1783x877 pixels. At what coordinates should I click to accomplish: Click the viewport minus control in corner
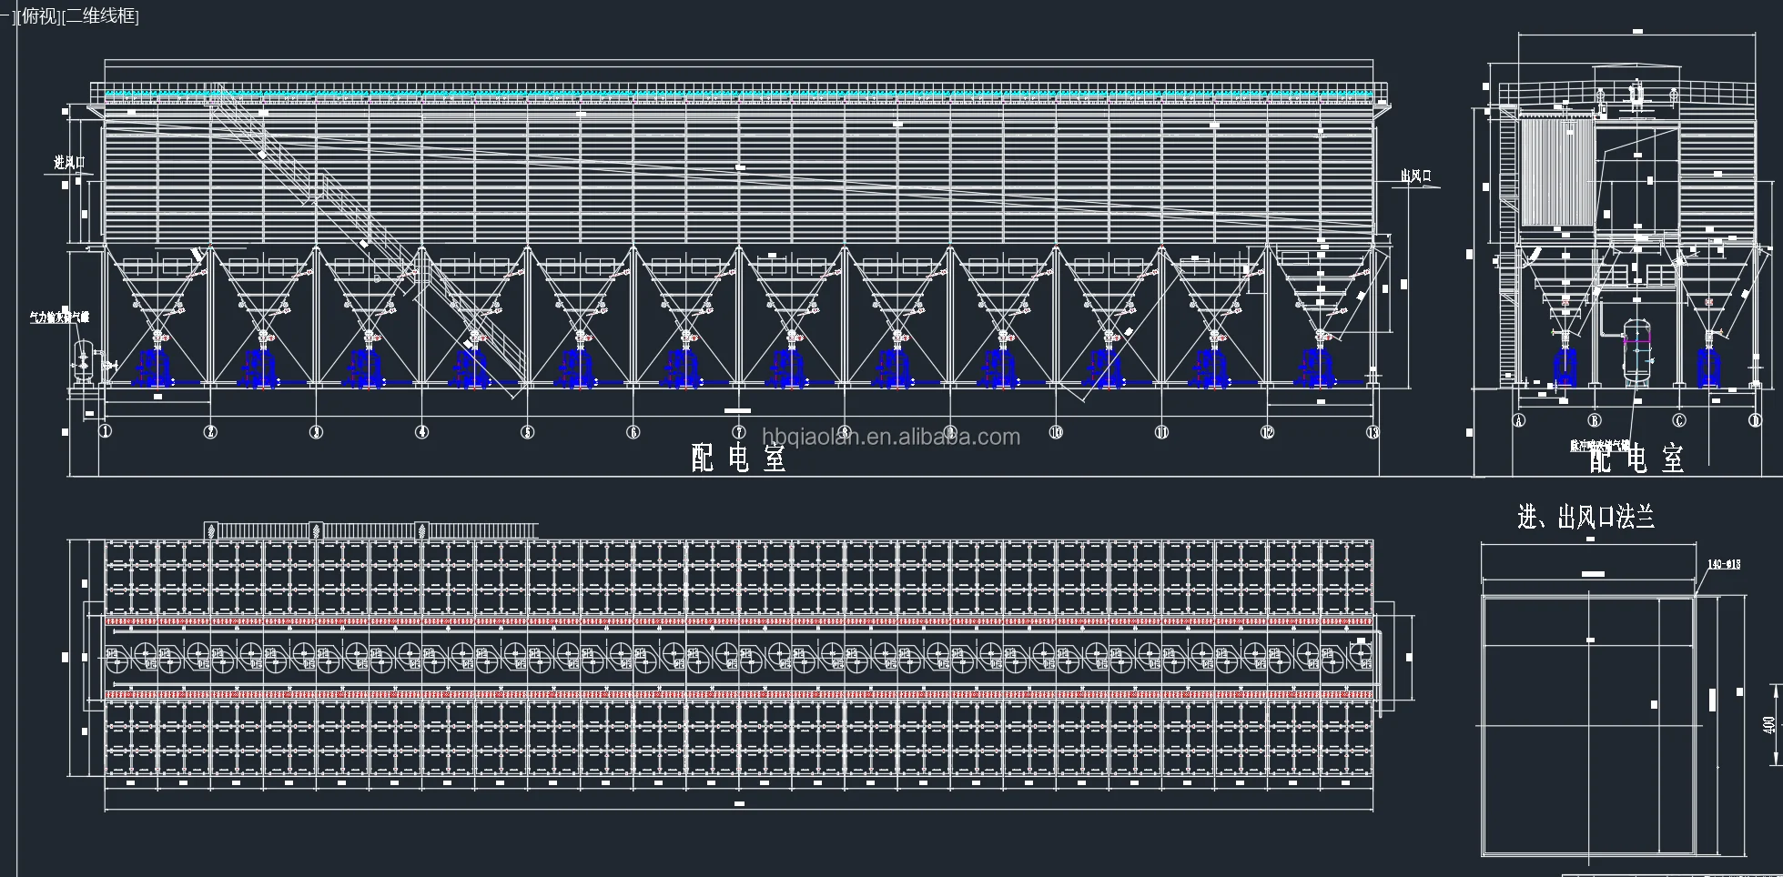(x=5, y=16)
